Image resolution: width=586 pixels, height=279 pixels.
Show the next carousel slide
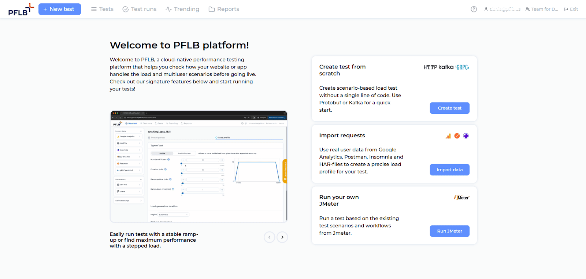point(282,237)
